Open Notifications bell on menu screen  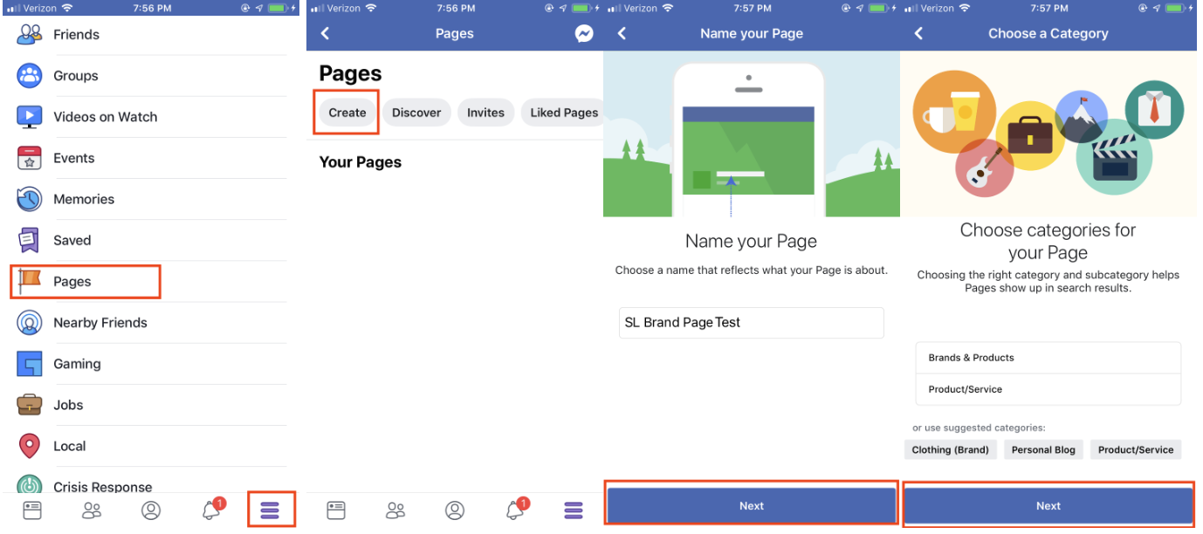pyautogui.click(x=212, y=510)
